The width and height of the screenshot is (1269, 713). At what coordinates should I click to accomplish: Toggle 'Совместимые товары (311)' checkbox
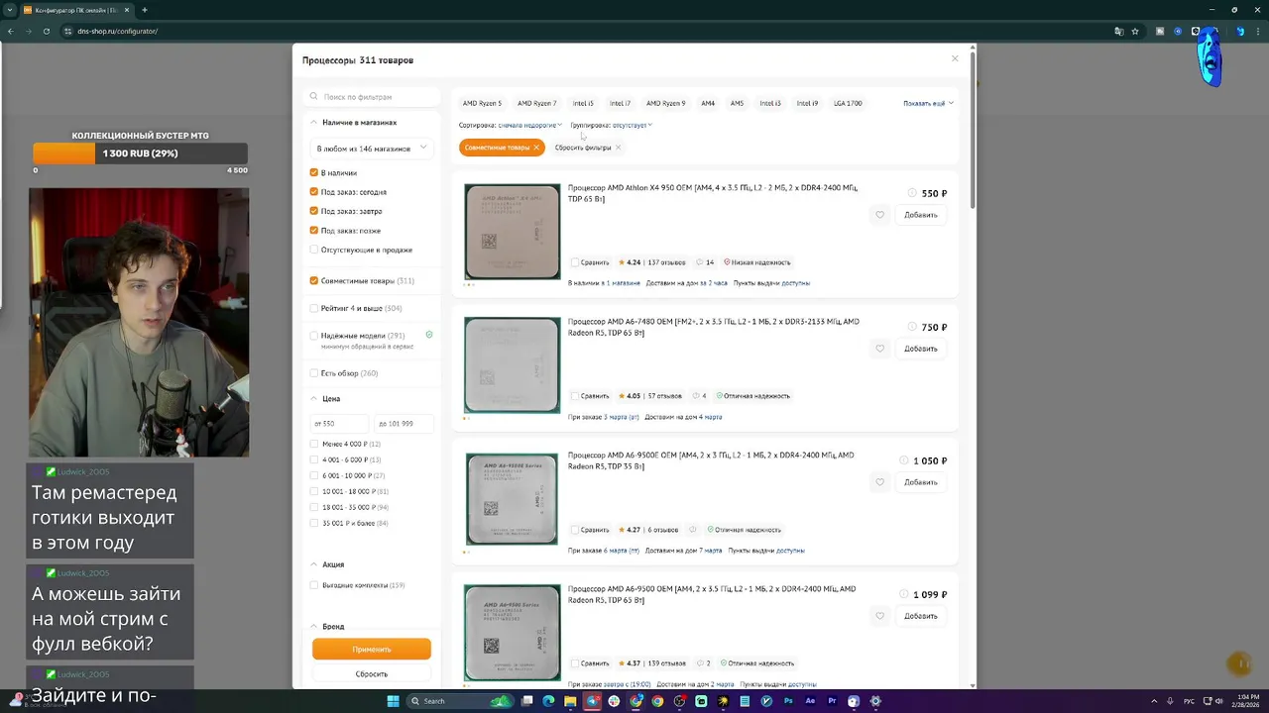(x=314, y=280)
